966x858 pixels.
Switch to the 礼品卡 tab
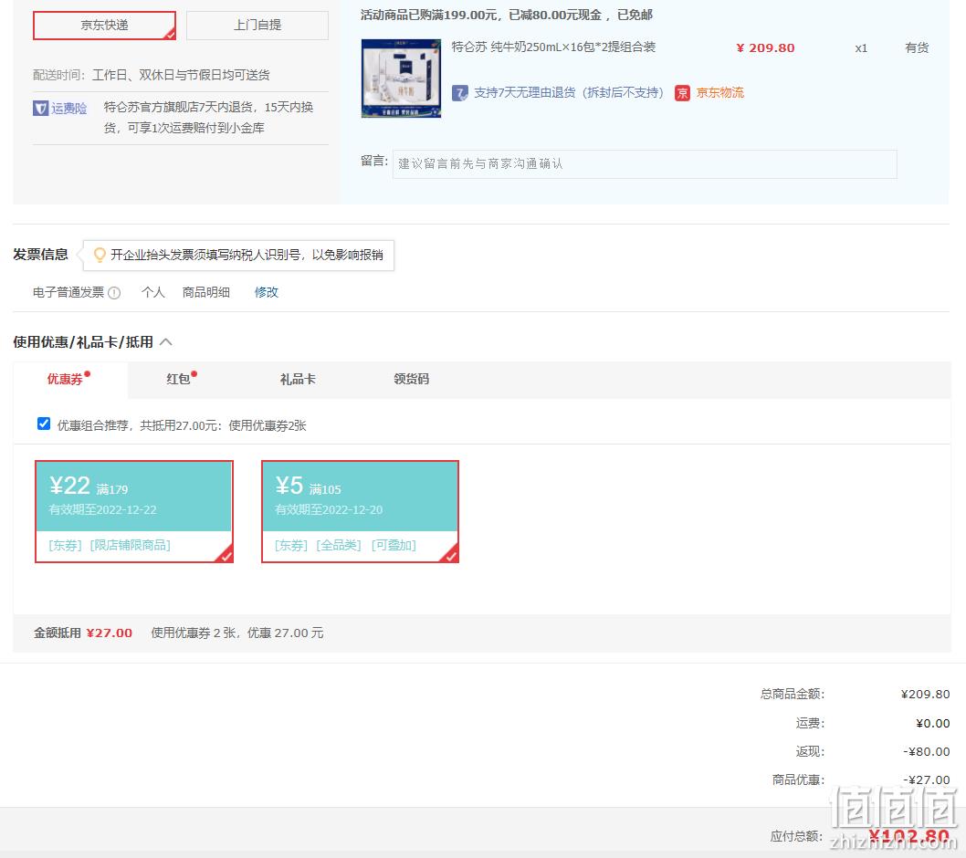[298, 379]
